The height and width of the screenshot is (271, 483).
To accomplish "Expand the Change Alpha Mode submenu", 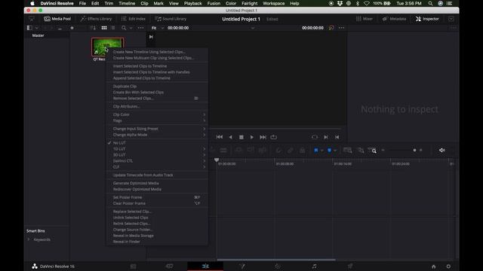I will coord(157,135).
